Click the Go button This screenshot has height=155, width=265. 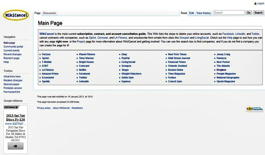249,13
